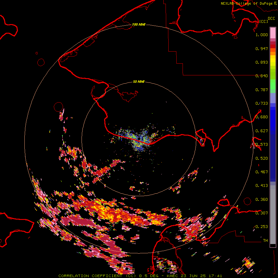278x278 pixels.
Task: Click the 1.000 scale value
Action: 262,35
